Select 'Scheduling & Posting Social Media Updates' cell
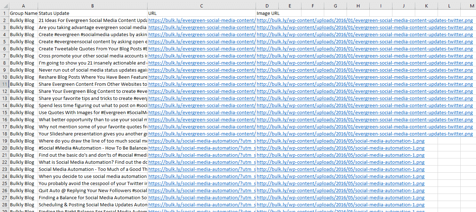This screenshot has width=476, height=212. tap(92, 205)
